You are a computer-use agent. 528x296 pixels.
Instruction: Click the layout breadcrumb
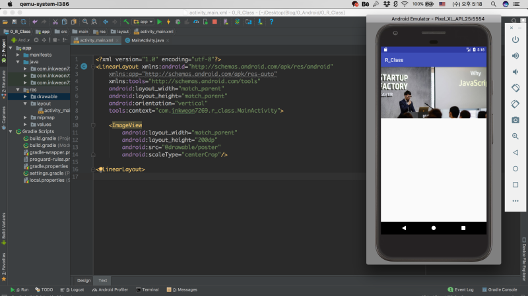tap(119, 32)
